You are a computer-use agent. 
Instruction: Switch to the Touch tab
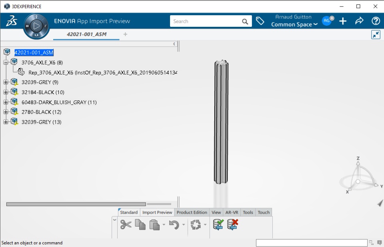(264, 213)
